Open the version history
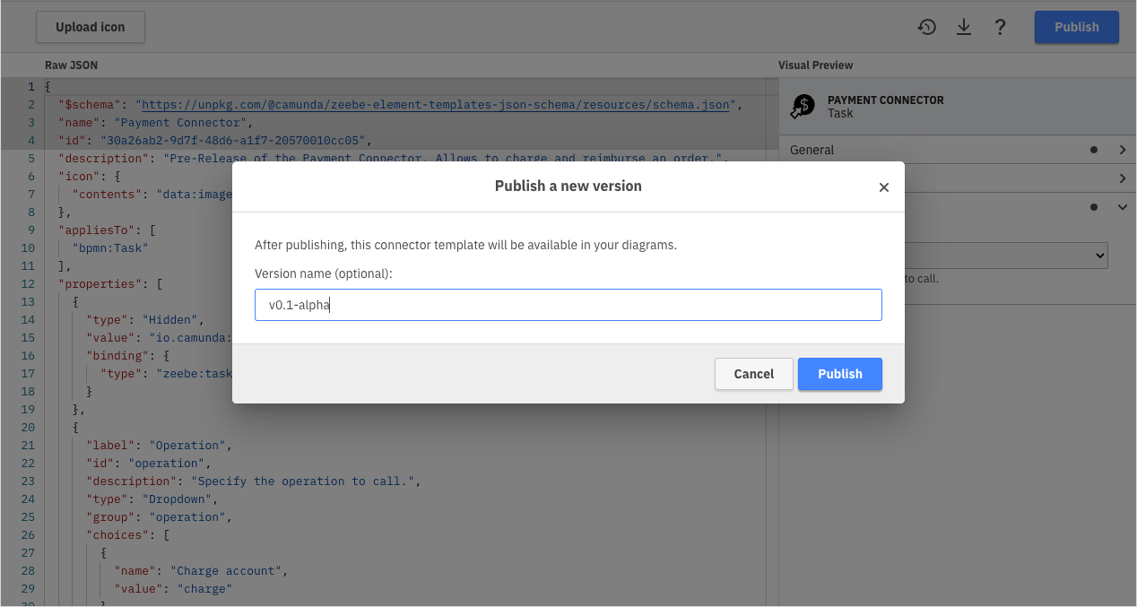Image resolution: width=1137 pixels, height=607 pixels. (x=926, y=27)
